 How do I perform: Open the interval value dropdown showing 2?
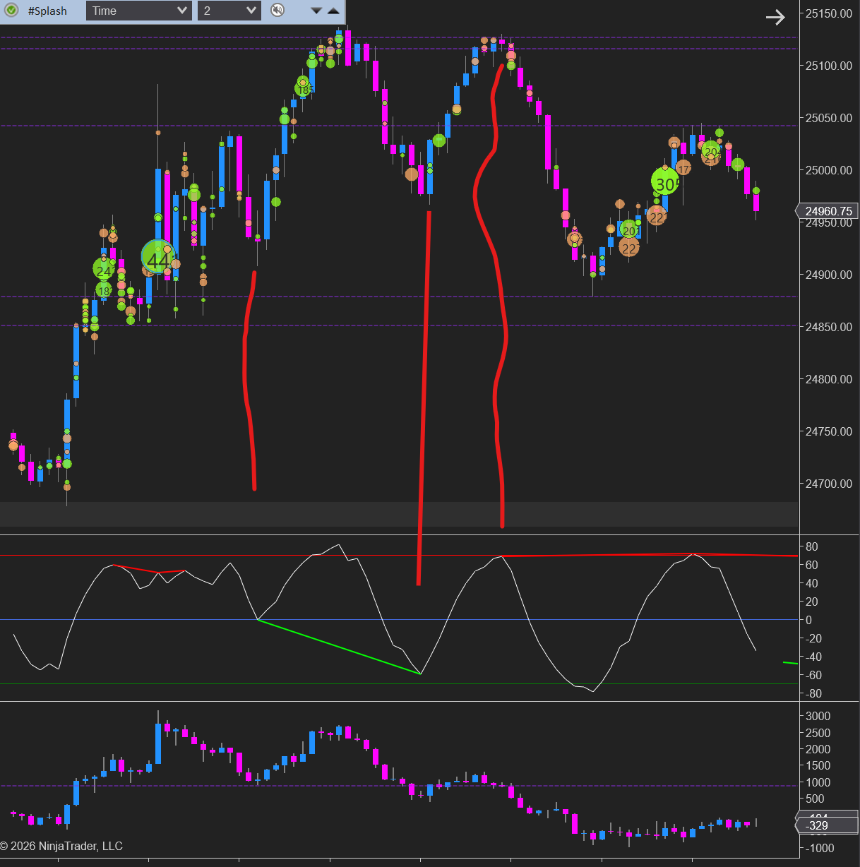coord(229,11)
